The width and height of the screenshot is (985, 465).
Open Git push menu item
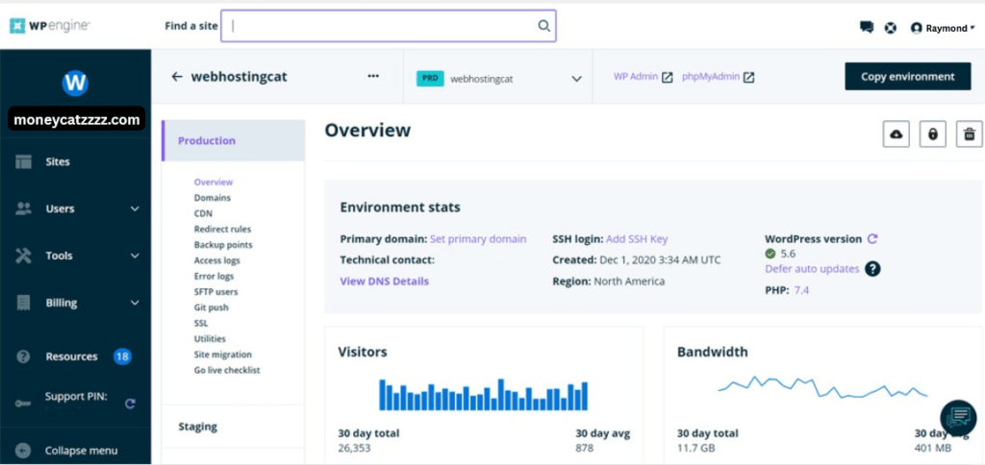[211, 307]
